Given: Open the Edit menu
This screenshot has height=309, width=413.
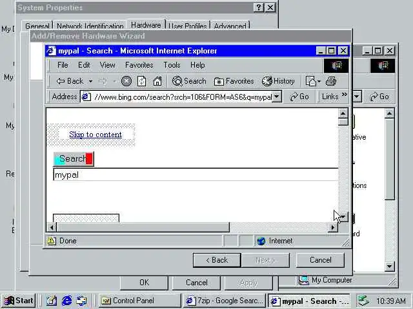Looking at the screenshot, I should click(84, 65).
